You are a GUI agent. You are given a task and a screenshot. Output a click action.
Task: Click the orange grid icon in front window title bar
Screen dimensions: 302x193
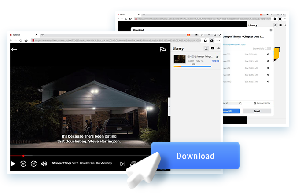tap(188, 35)
